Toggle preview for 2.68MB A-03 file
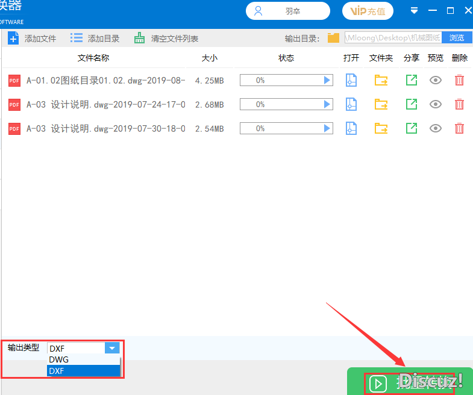473x395 pixels. pos(435,104)
